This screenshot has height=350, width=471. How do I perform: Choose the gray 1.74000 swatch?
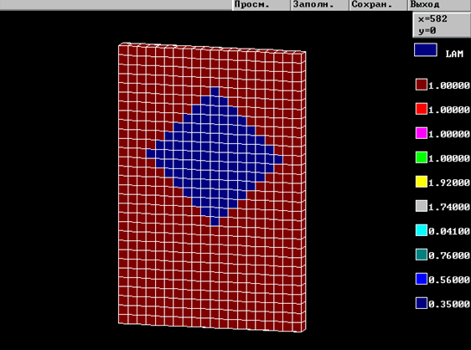[422, 206]
